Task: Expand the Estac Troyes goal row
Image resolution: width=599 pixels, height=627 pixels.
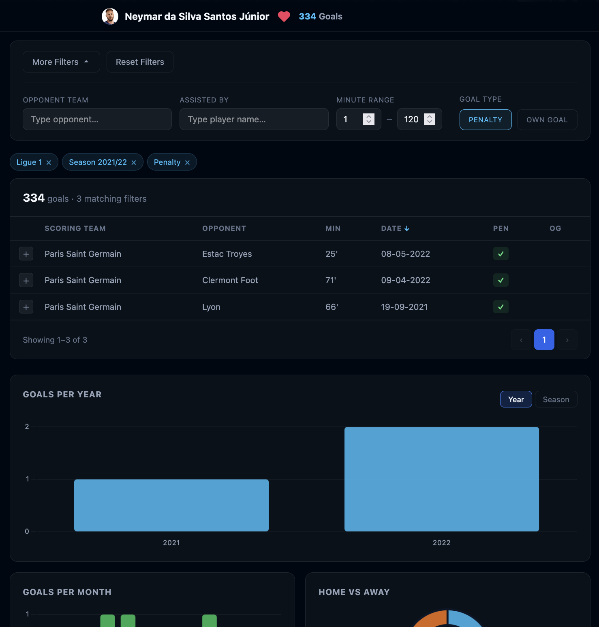Action: 26,254
